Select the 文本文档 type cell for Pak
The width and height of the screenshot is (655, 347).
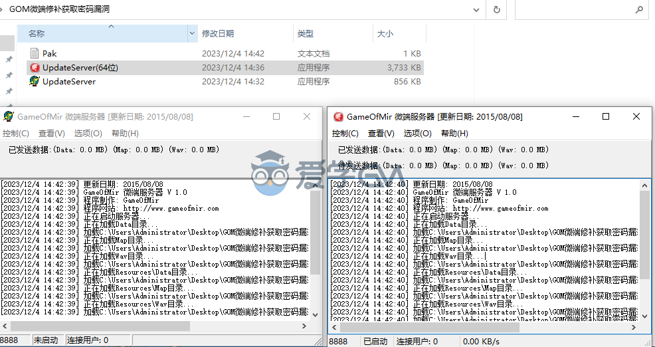(x=314, y=54)
